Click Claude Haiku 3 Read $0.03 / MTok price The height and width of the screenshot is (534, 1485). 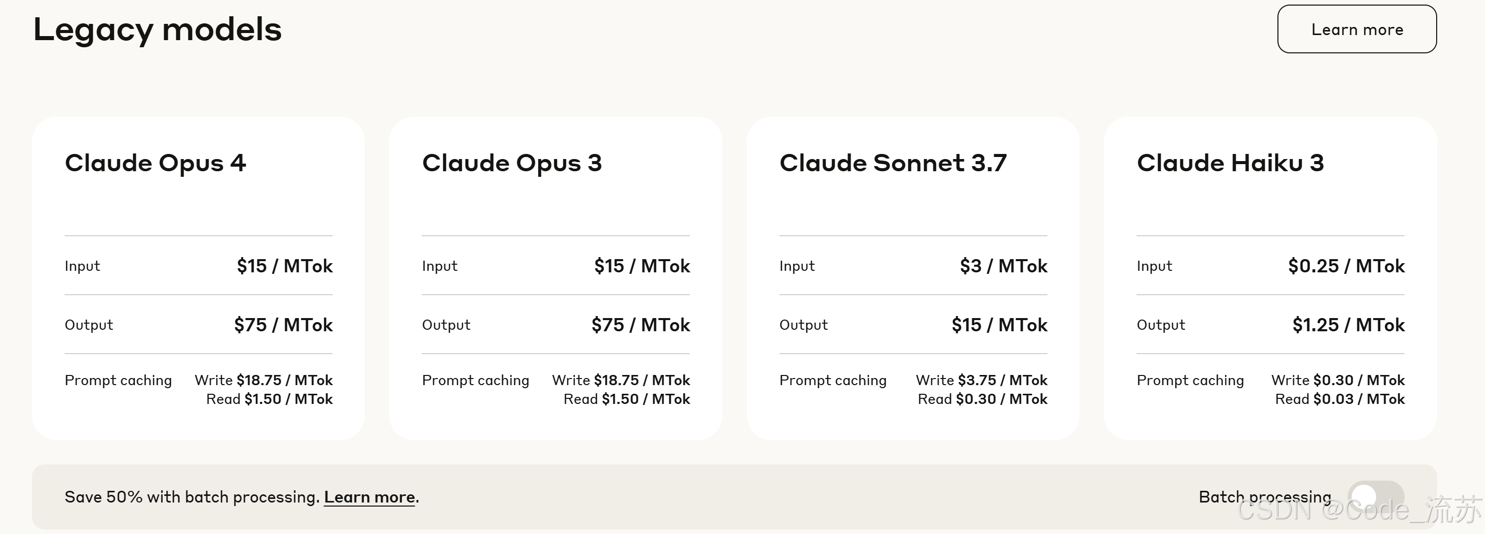(1340, 399)
